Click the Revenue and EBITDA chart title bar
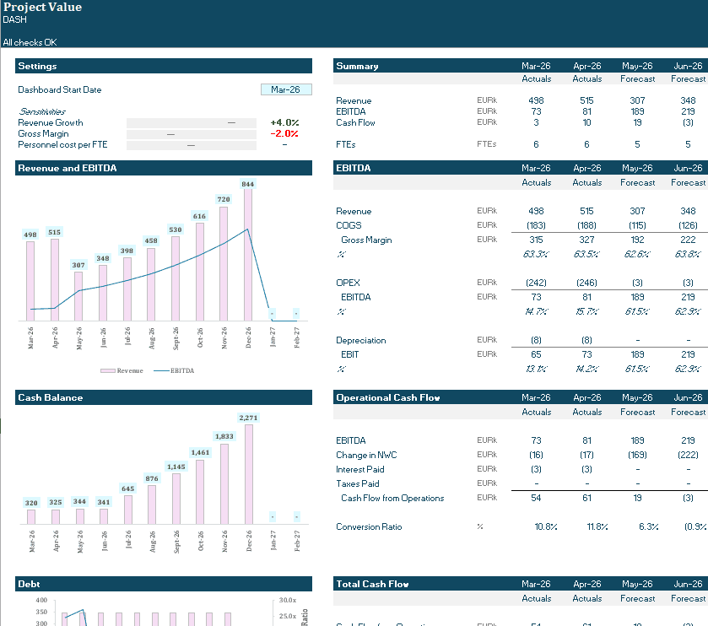Viewport: 708px width, 626px height. tap(68, 168)
